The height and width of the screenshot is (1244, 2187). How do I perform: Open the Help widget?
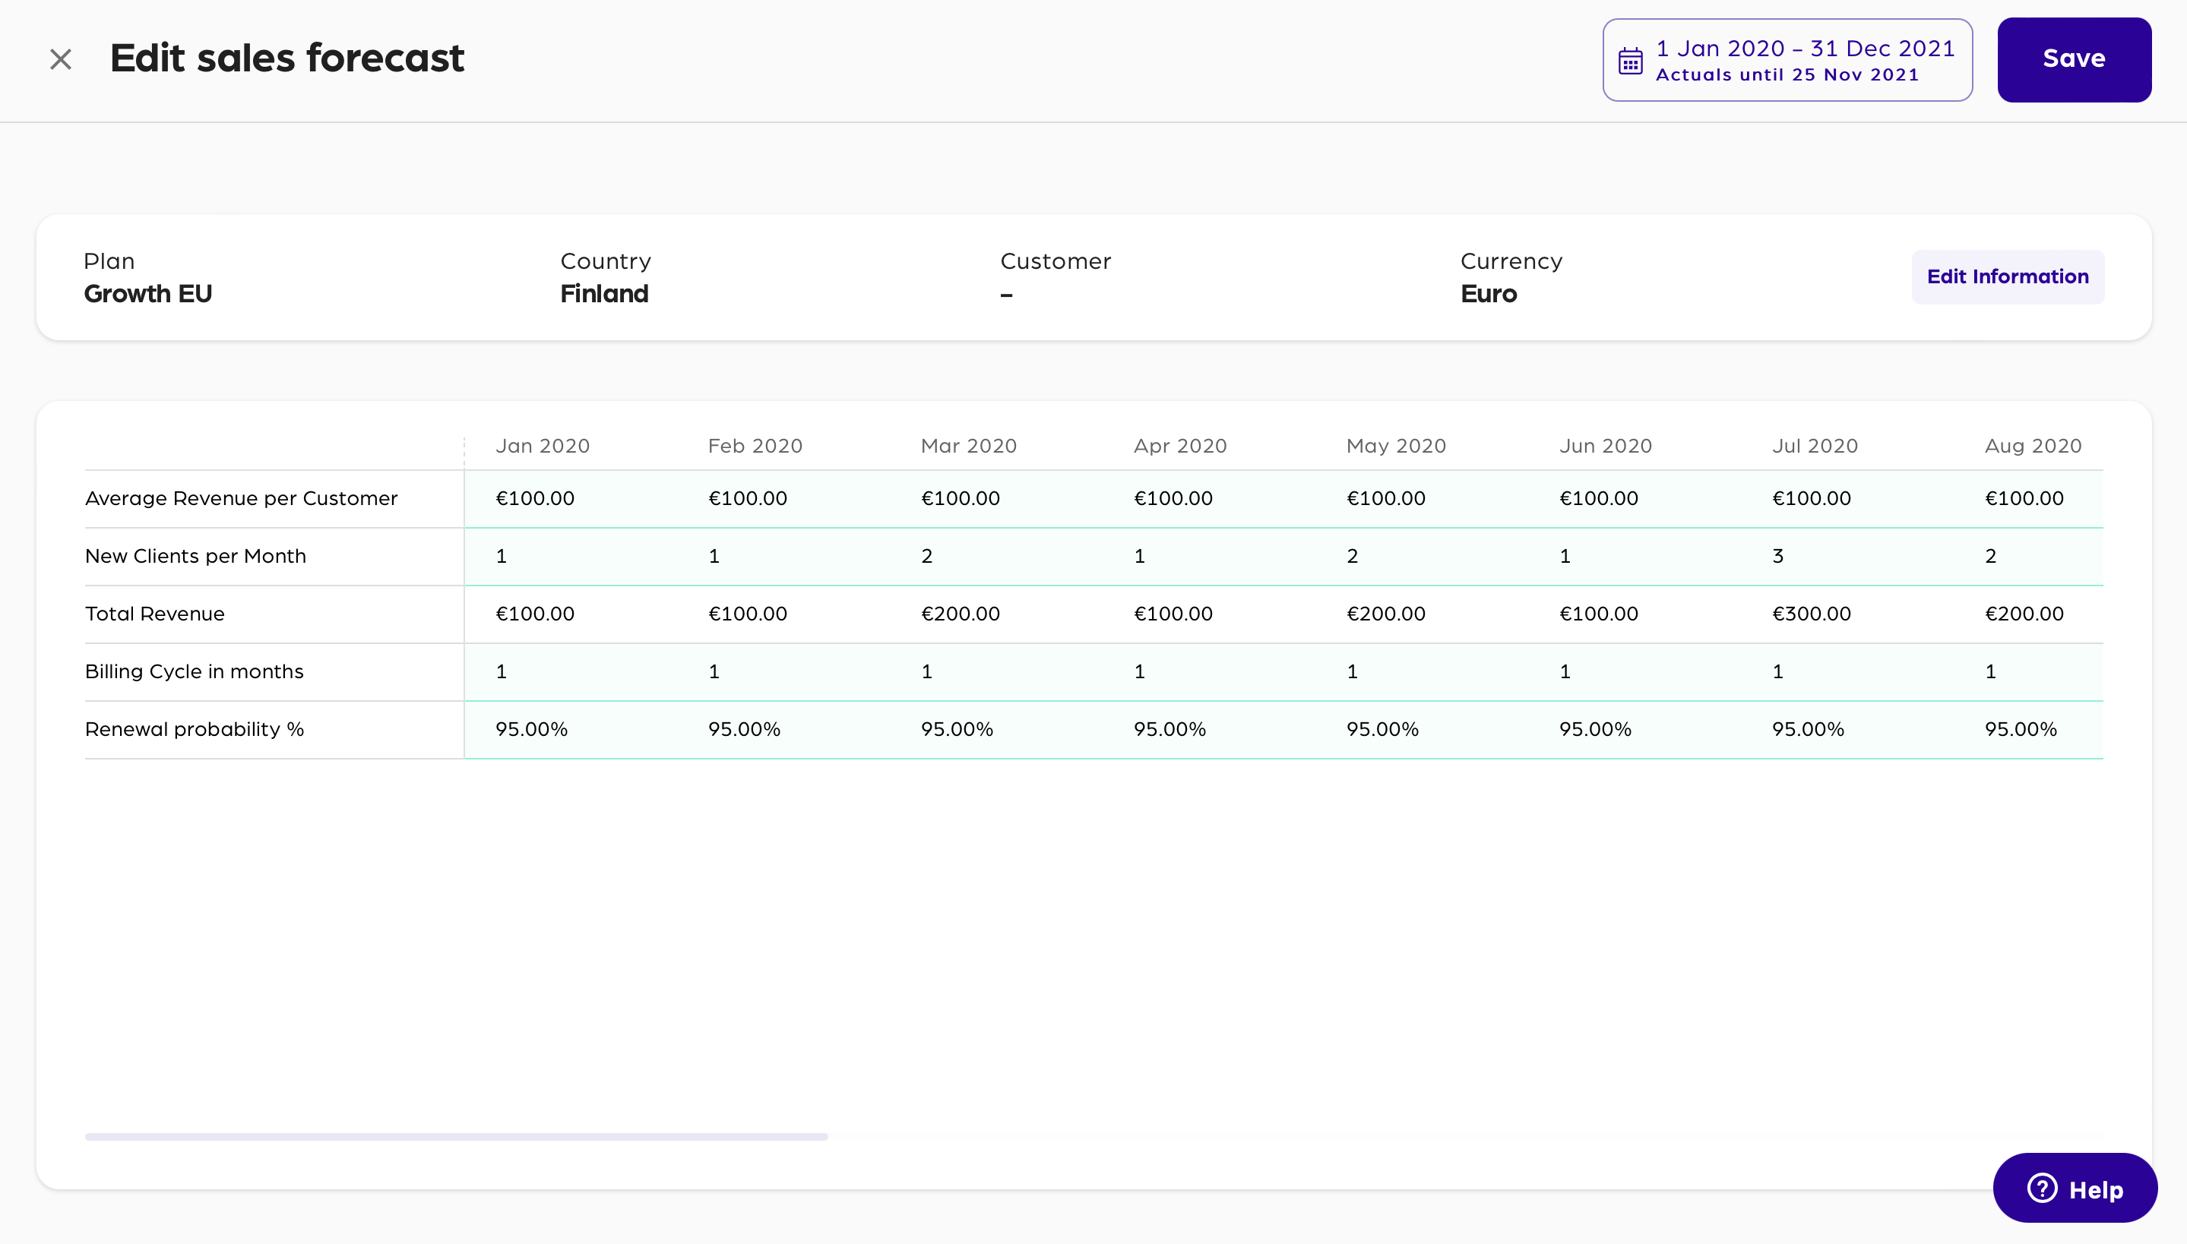[2075, 1189]
